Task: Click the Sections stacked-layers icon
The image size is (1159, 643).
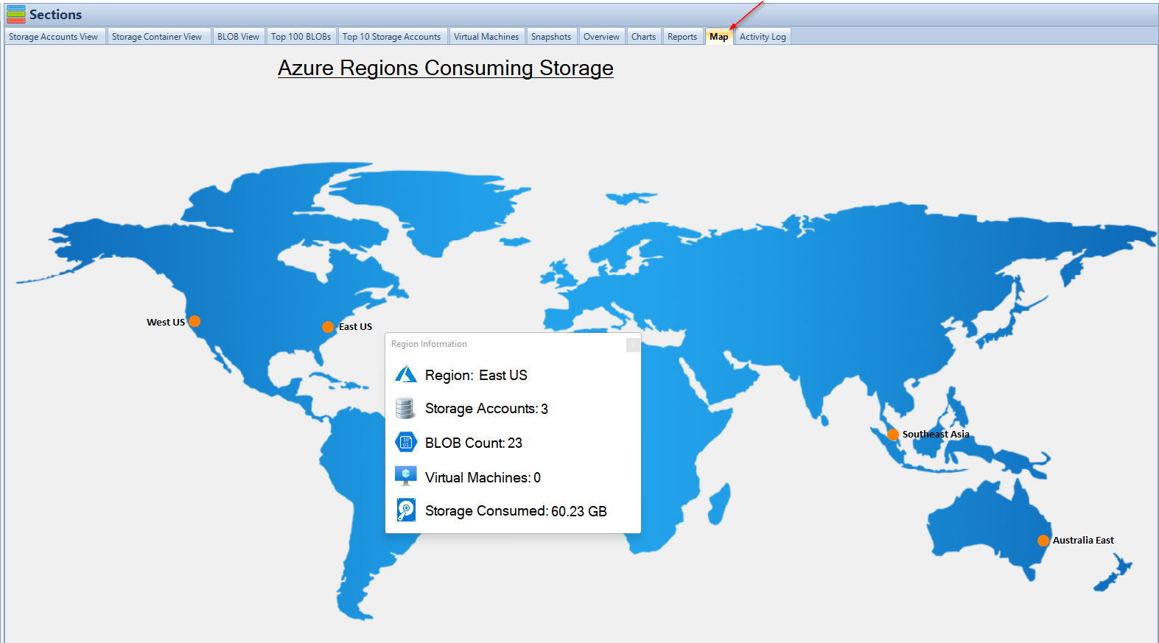Action: point(15,14)
